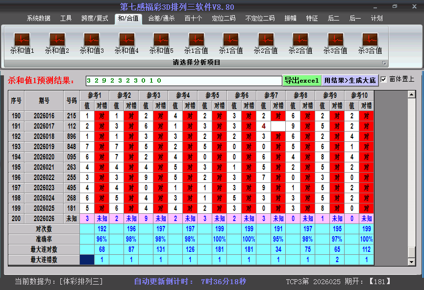Select the 杀和值1 analysis icon
This screenshot has width=424, height=290.
pos(22,42)
